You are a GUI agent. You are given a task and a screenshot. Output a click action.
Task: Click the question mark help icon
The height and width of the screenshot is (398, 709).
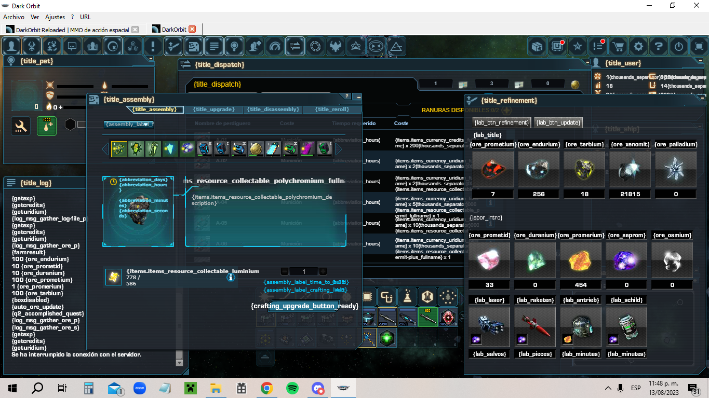tap(659, 46)
